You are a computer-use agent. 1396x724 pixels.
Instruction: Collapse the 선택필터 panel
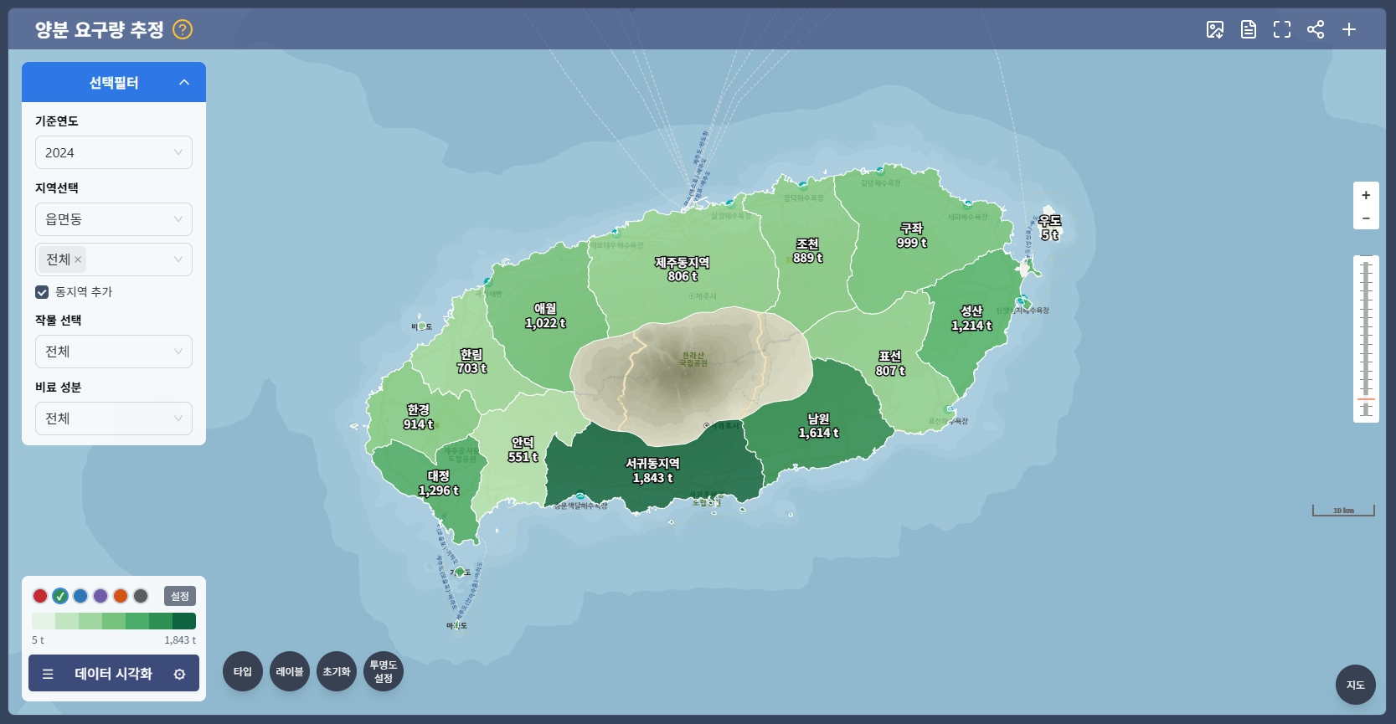184,82
